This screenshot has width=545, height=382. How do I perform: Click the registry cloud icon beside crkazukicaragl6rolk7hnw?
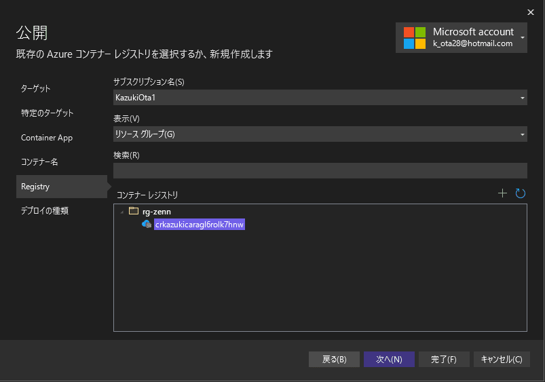coord(147,224)
